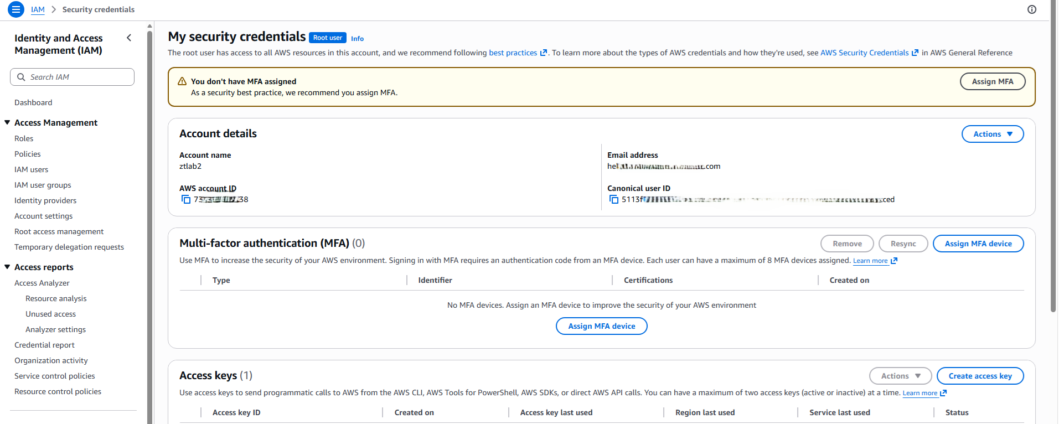Click the Assign MFA banner button
Viewport: 1059px width, 424px height.
(x=993, y=81)
